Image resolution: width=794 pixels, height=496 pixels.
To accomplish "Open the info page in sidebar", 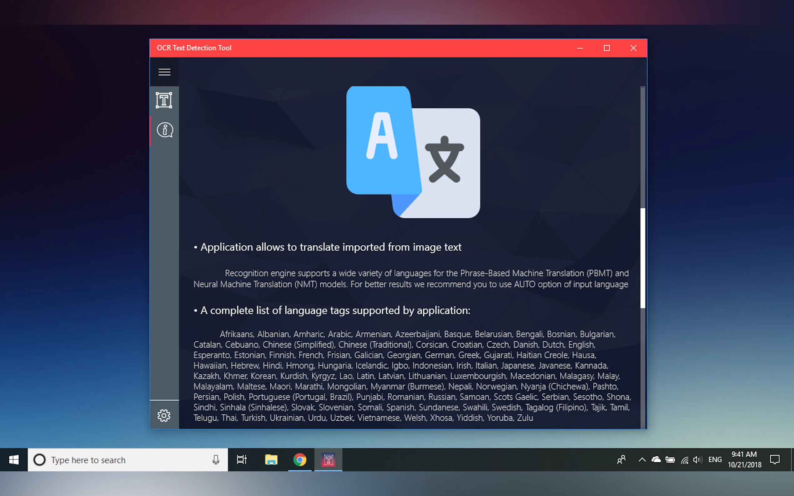I will (x=164, y=130).
